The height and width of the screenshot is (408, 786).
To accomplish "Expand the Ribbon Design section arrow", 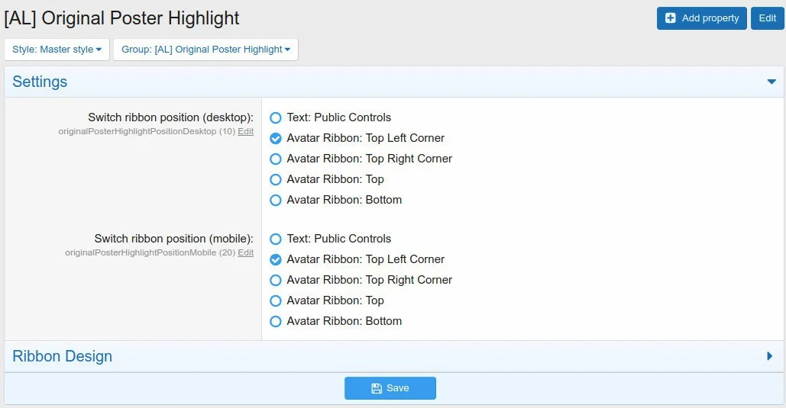I will click(x=770, y=356).
